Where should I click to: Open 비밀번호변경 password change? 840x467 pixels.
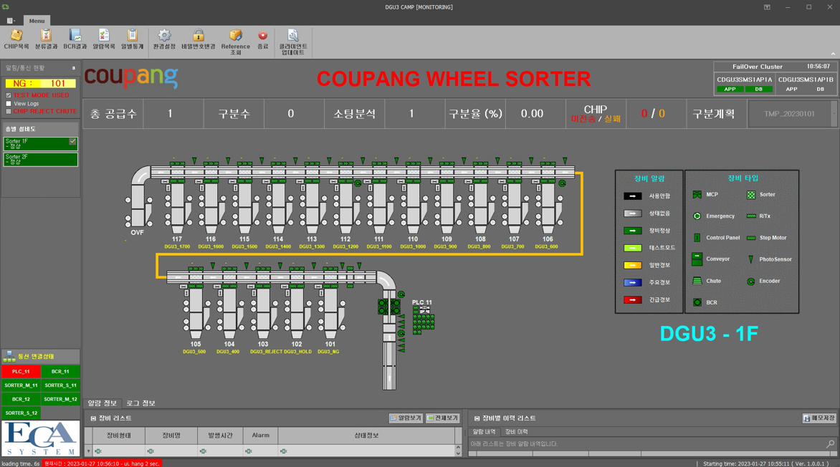[199, 40]
